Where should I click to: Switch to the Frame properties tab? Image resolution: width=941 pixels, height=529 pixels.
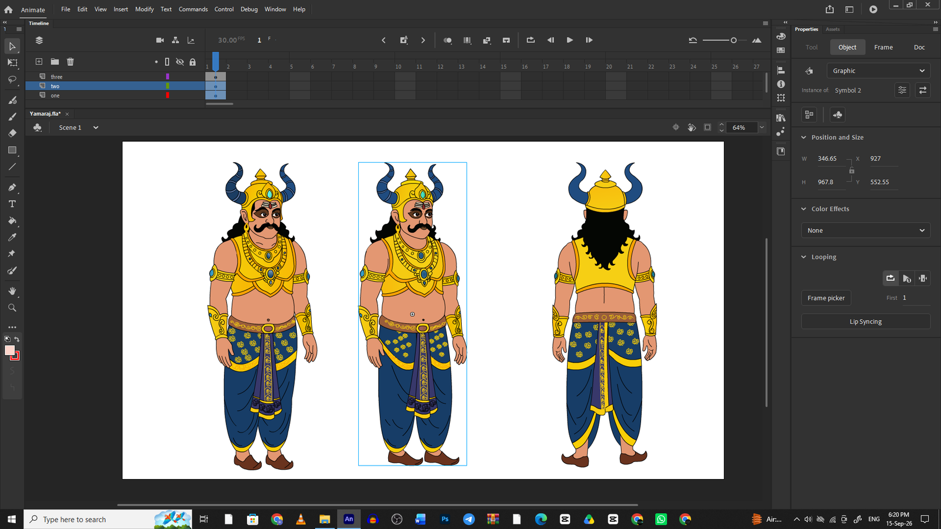click(883, 47)
